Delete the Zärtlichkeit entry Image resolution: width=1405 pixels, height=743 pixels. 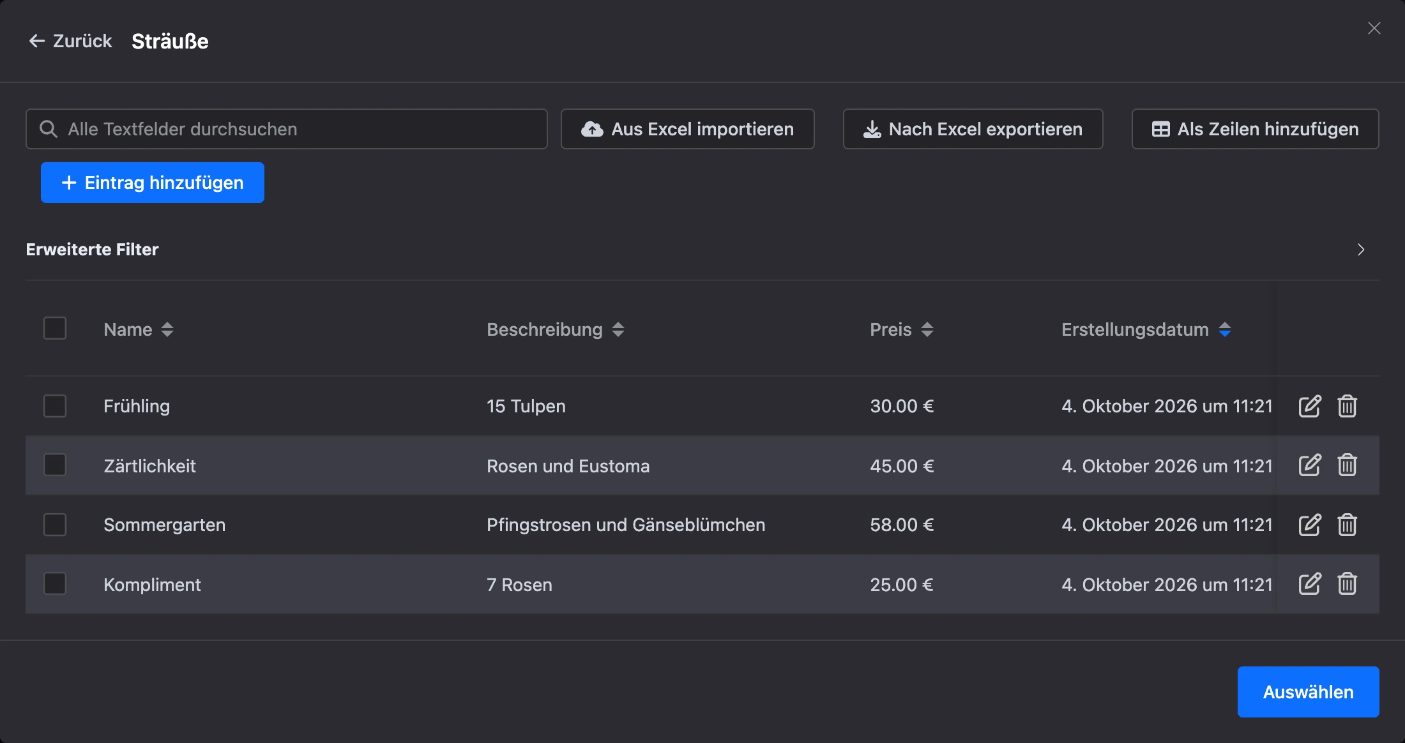[x=1348, y=465]
